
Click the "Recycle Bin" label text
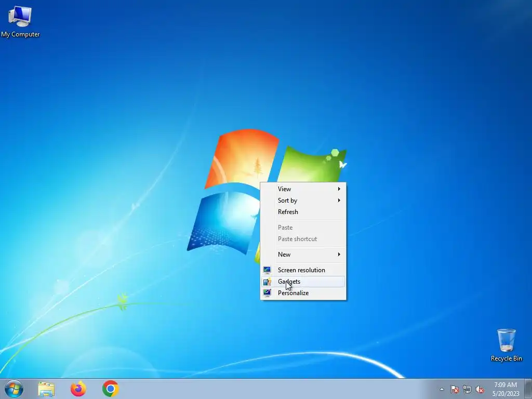tap(506, 358)
